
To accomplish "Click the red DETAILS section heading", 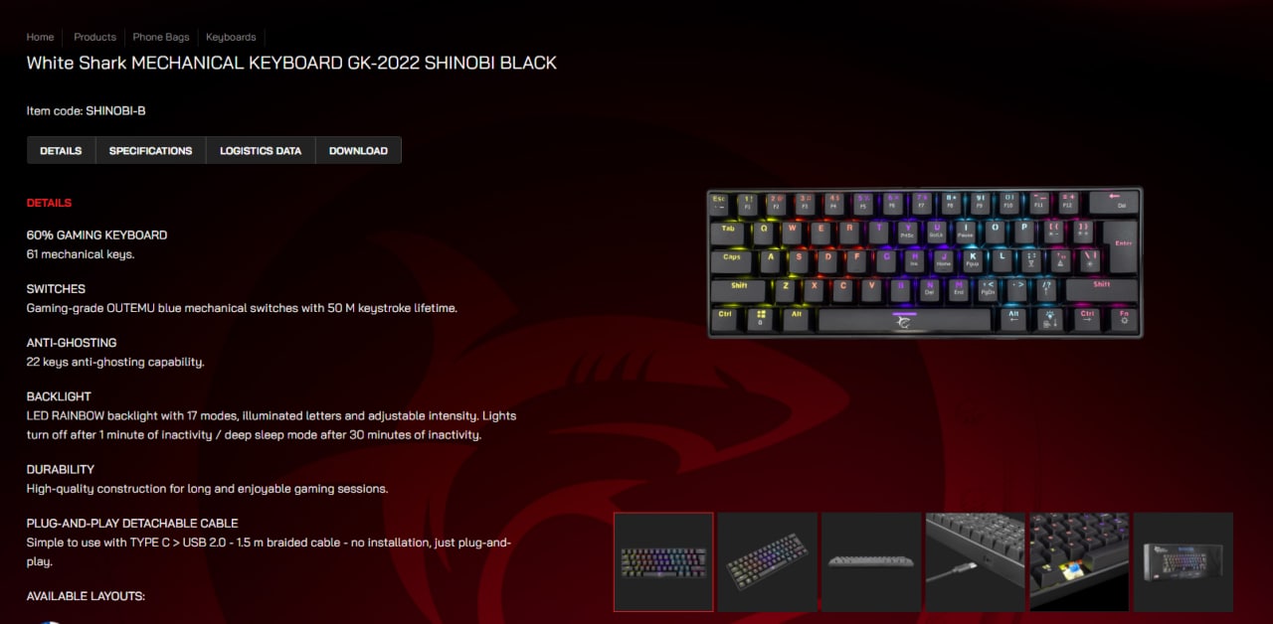I will [x=49, y=203].
